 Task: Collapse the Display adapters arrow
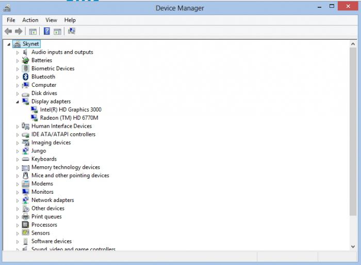[17, 102]
